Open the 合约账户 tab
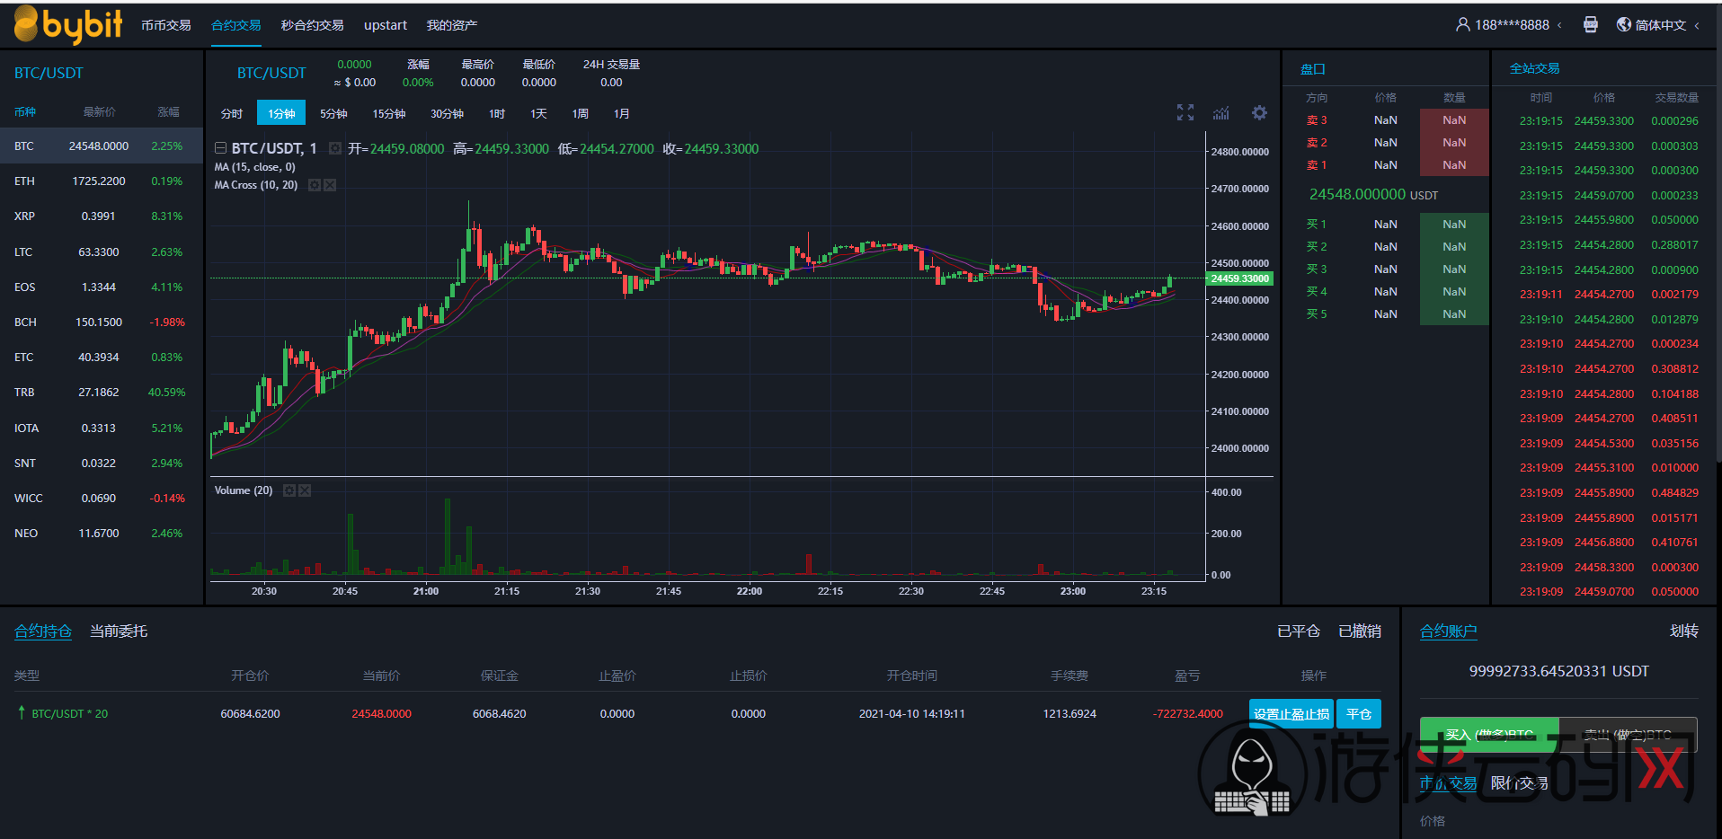This screenshot has height=839, width=1722. coord(1448,631)
